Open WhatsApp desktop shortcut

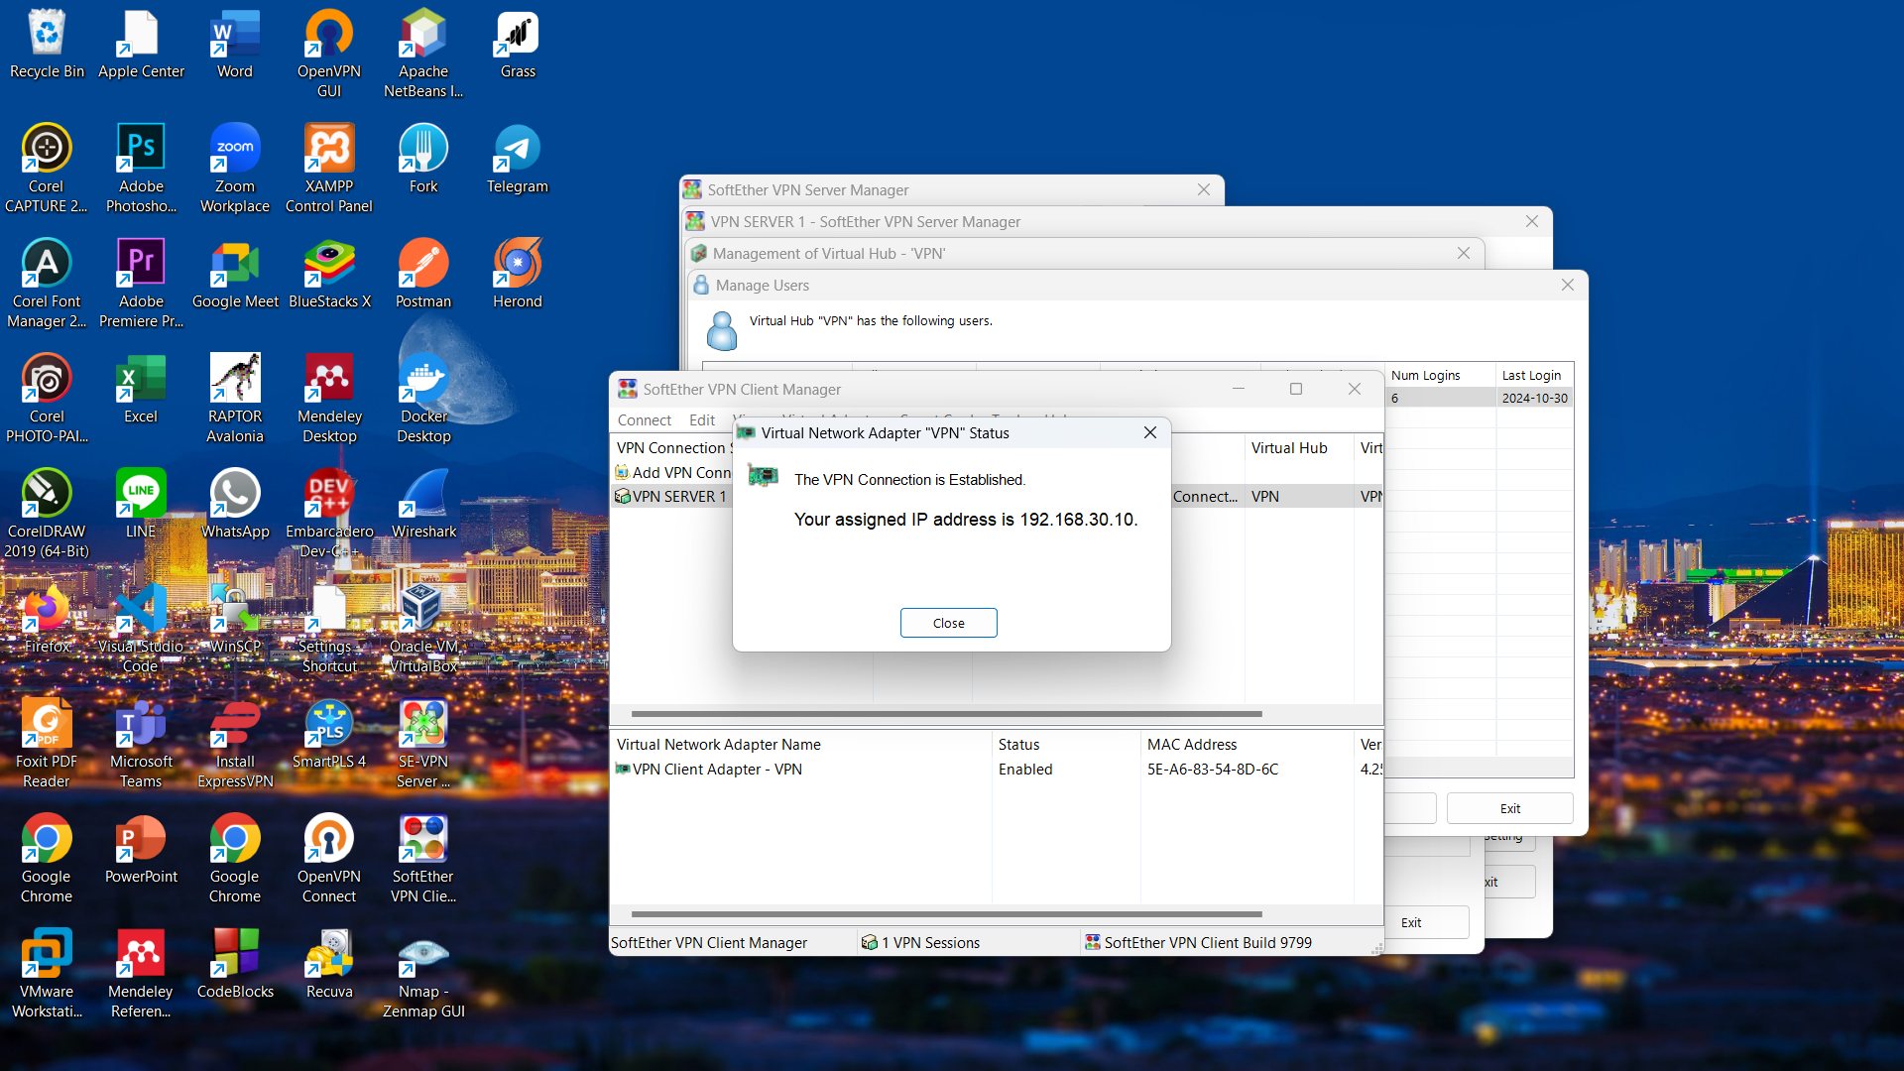tap(235, 505)
